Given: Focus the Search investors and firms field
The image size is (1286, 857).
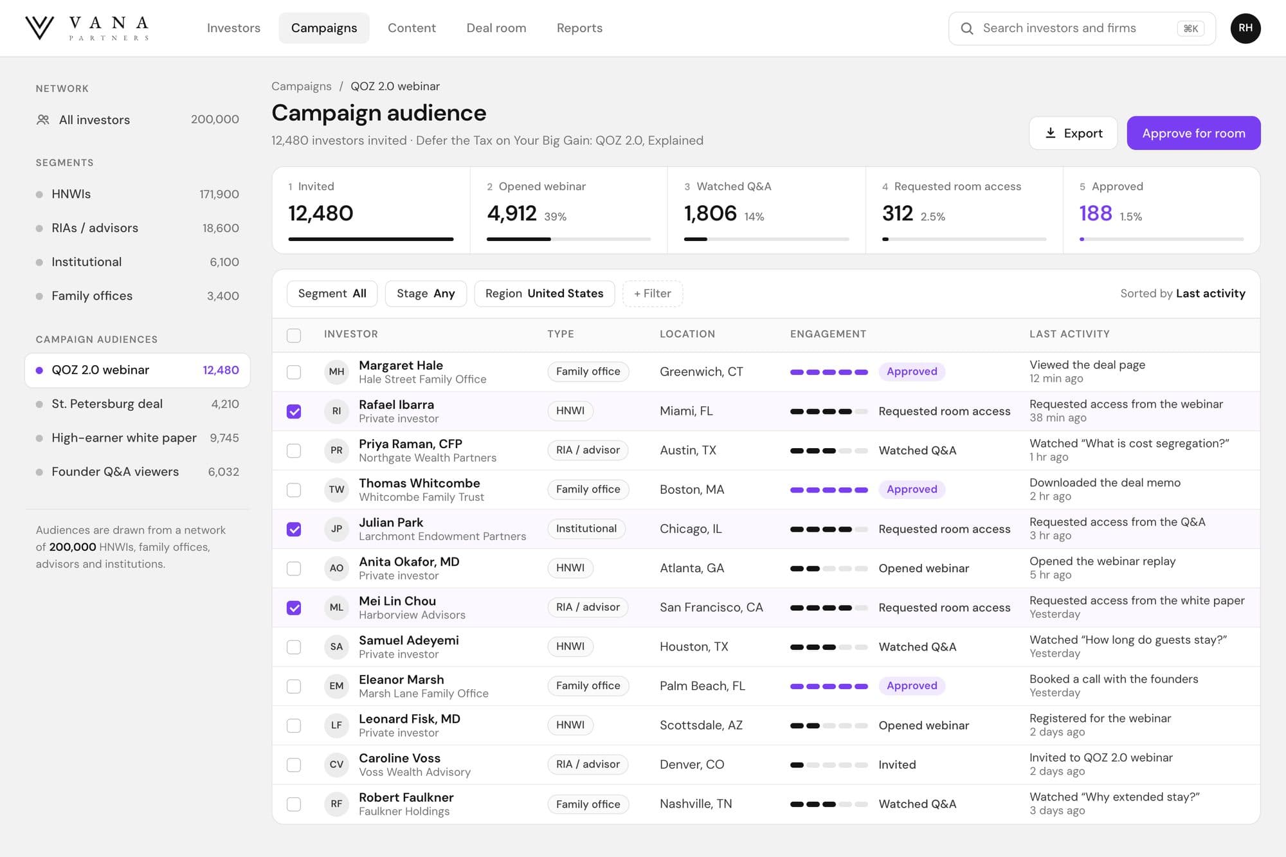Looking at the screenshot, I should pyautogui.click(x=1082, y=28).
